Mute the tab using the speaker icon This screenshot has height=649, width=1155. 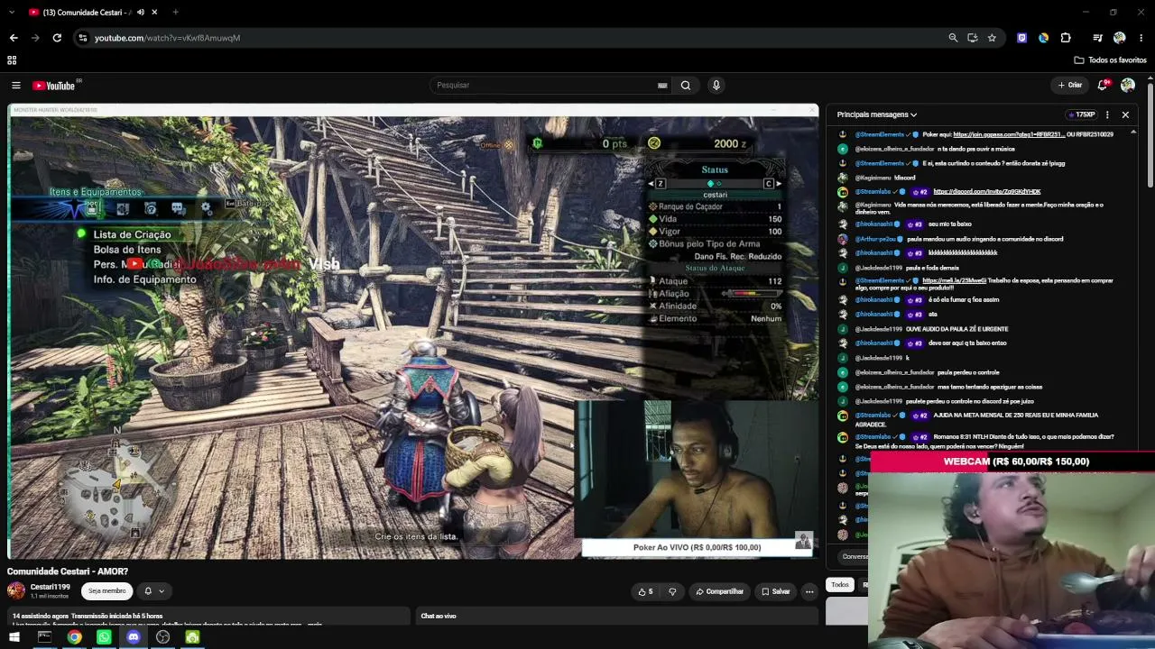[140, 12]
